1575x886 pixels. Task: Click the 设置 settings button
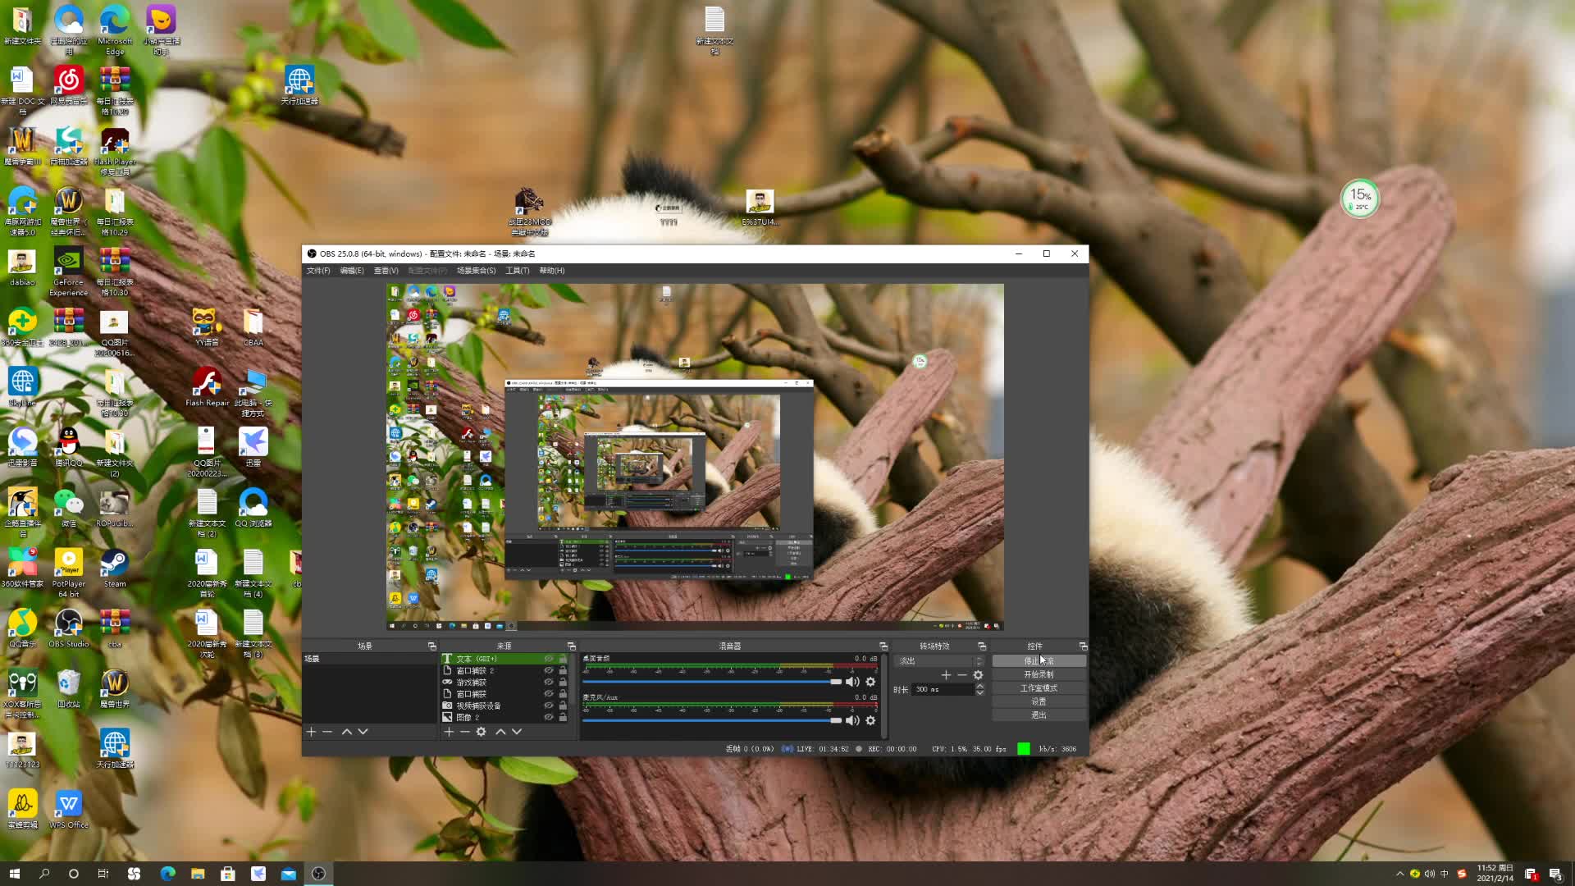[x=1039, y=701]
